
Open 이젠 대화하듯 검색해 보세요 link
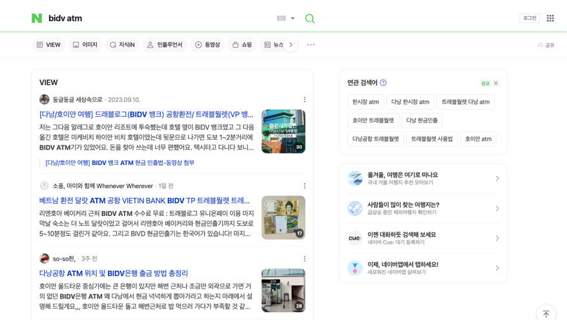coord(402,234)
